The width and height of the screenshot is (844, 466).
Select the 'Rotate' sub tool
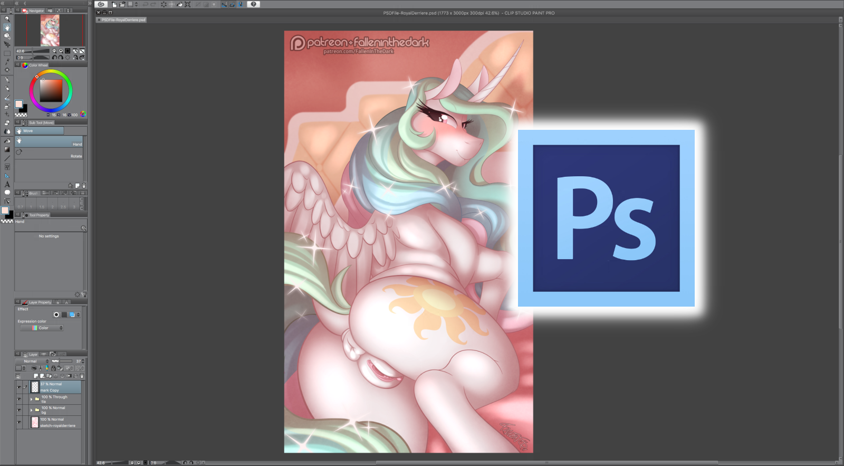49,154
